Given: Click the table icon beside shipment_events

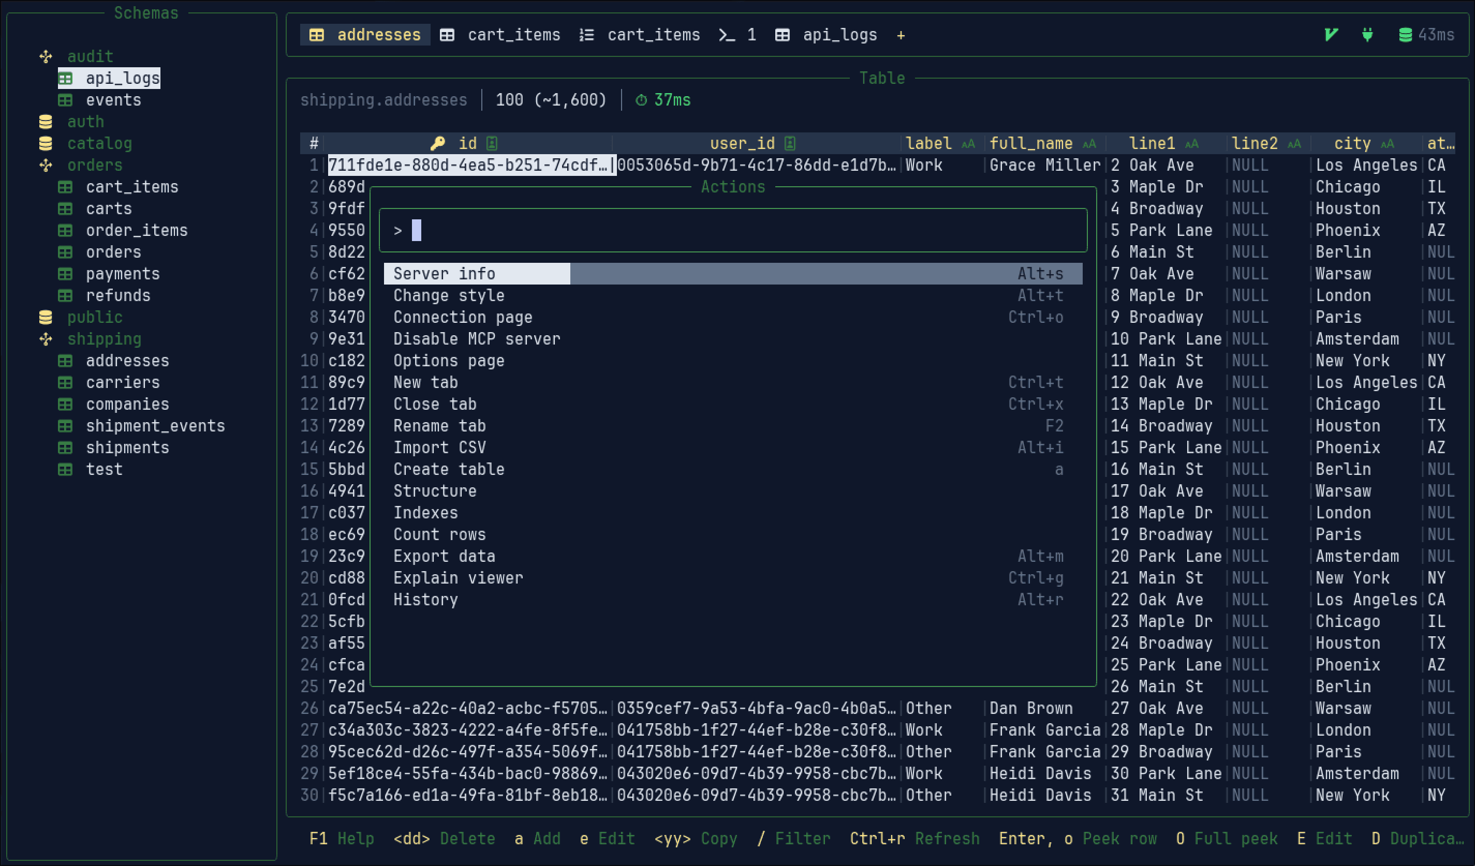Looking at the screenshot, I should tap(66, 426).
